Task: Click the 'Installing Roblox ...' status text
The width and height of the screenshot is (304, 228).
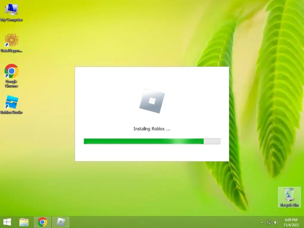Action: 152,129
